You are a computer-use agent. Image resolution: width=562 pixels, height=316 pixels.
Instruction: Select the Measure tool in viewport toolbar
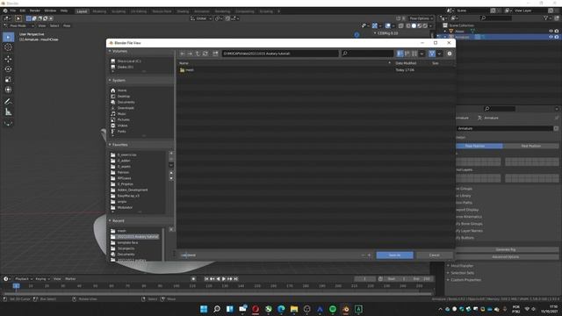[x=8, y=112]
